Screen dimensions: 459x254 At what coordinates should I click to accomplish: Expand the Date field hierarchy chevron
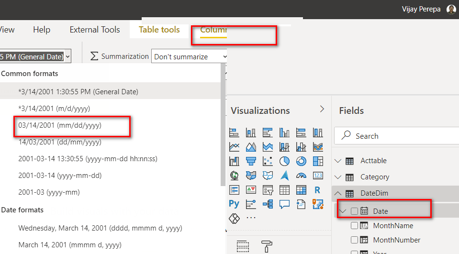click(x=343, y=211)
